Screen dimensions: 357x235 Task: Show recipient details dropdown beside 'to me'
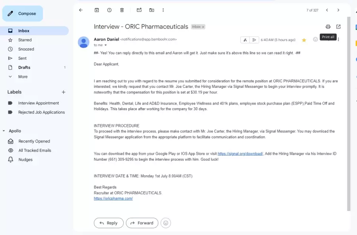pos(106,45)
